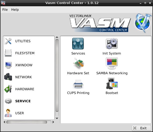
Task: Choose the NETWORK category
Action: pyautogui.click(x=23, y=77)
